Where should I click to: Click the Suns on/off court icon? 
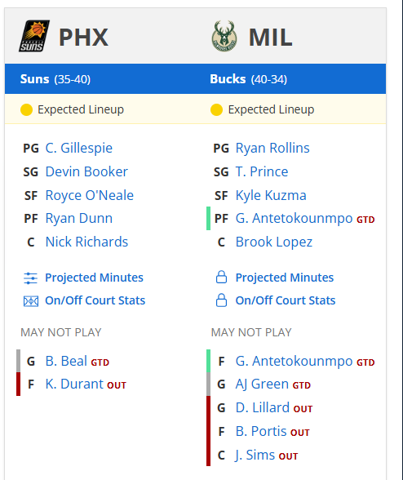(x=31, y=301)
